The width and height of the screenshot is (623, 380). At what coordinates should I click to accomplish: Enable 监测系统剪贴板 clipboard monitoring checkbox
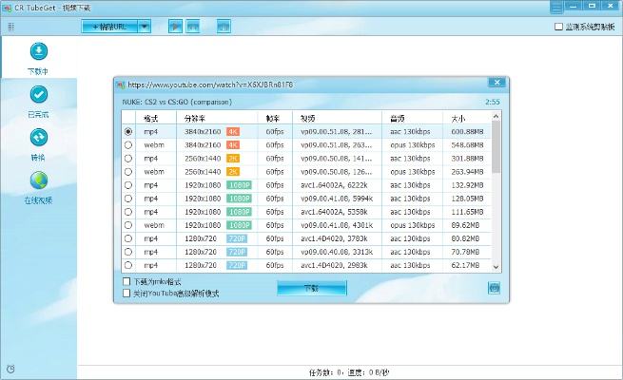click(x=559, y=27)
